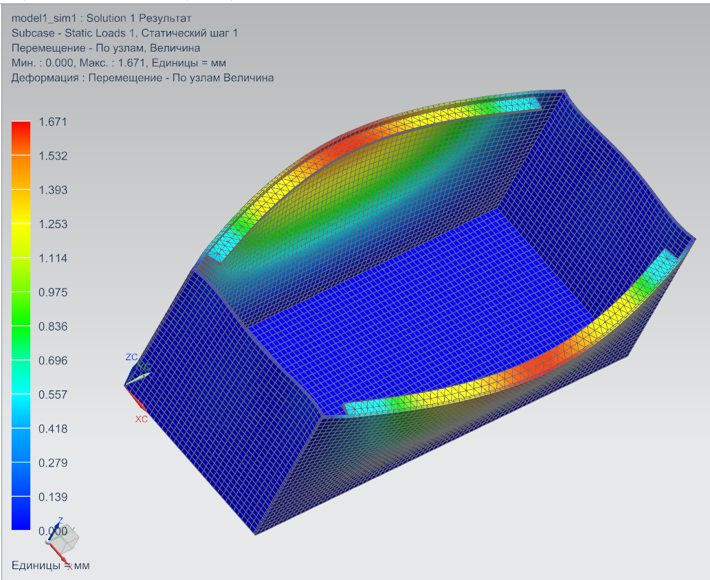Click the 'Subcase - Static Loads 1' header line
Image resolution: width=710 pixels, height=580 pixels.
coord(124,33)
